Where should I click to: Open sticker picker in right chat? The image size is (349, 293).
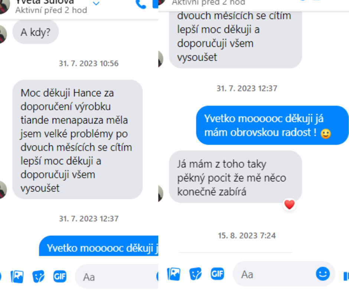pos(195,274)
